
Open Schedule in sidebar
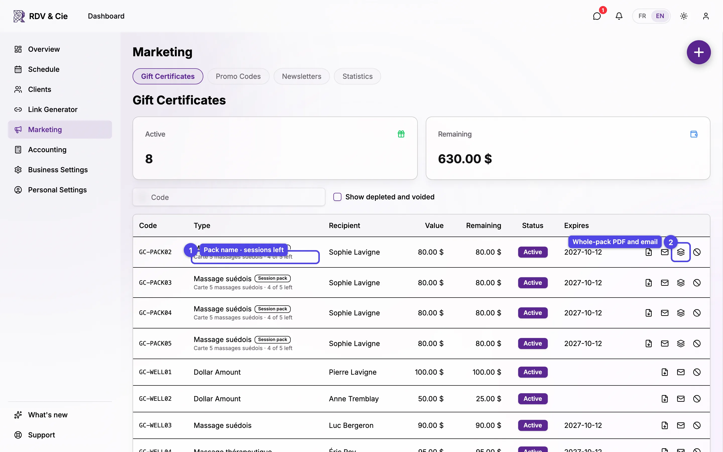60,69
